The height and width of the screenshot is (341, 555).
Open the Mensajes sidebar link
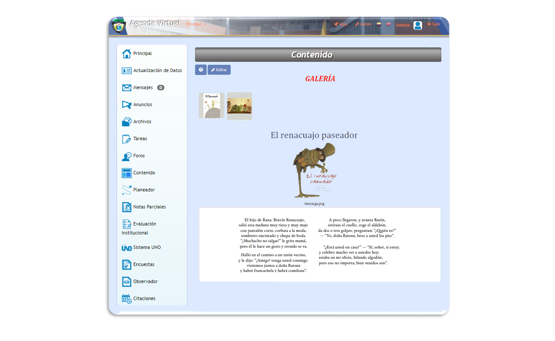(x=143, y=88)
